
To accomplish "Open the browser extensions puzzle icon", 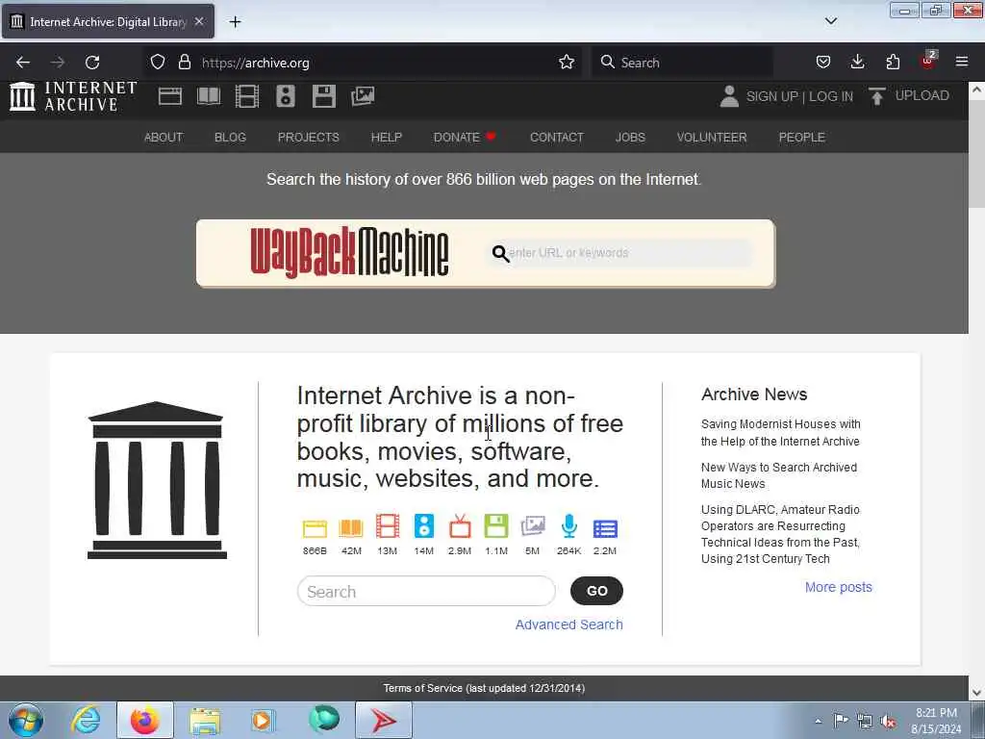I will coord(893,63).
